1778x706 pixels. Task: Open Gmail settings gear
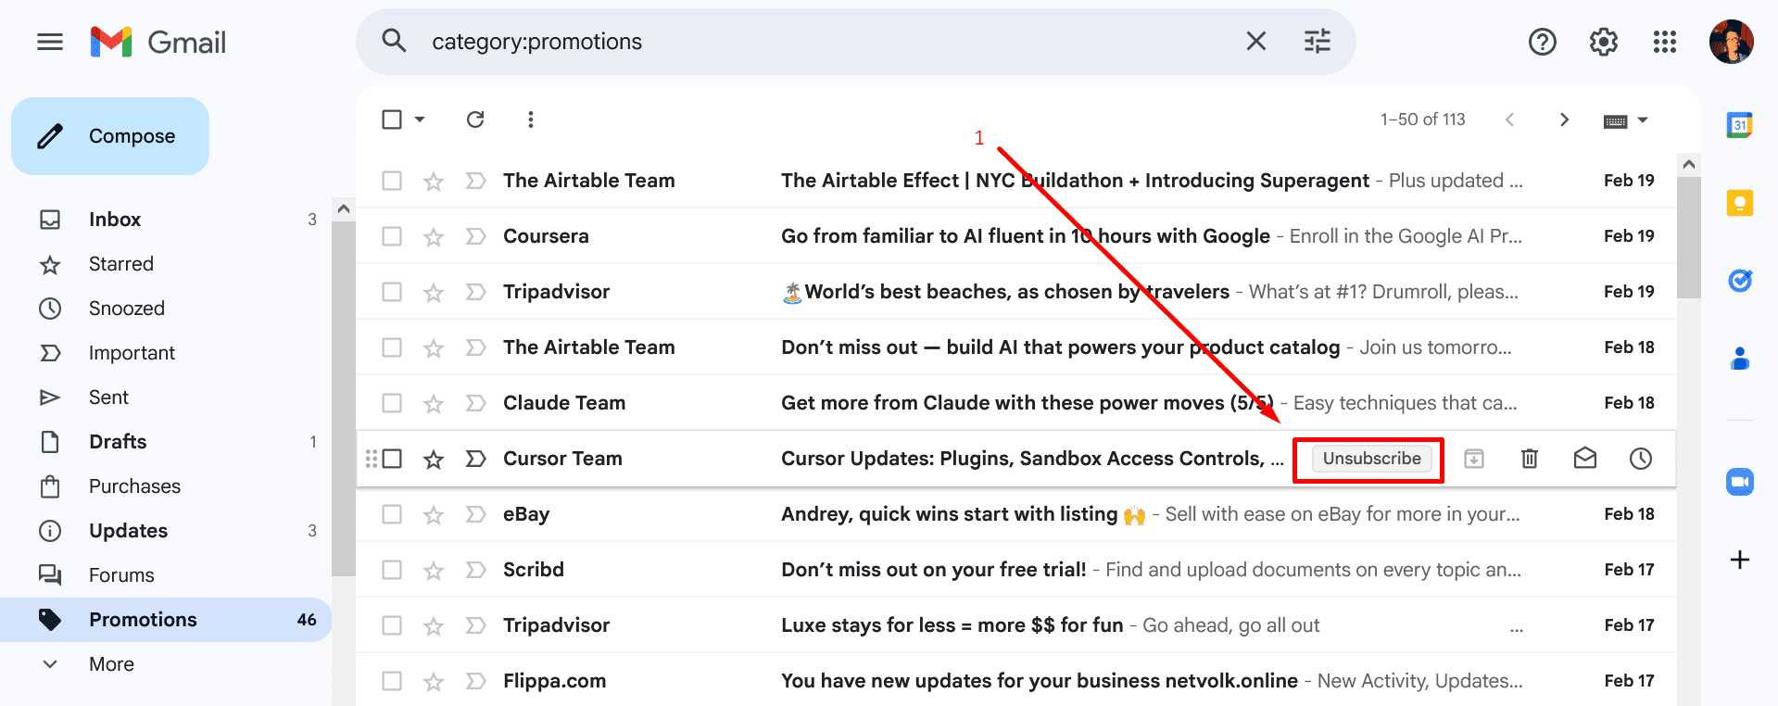[x=1603, y=42]
